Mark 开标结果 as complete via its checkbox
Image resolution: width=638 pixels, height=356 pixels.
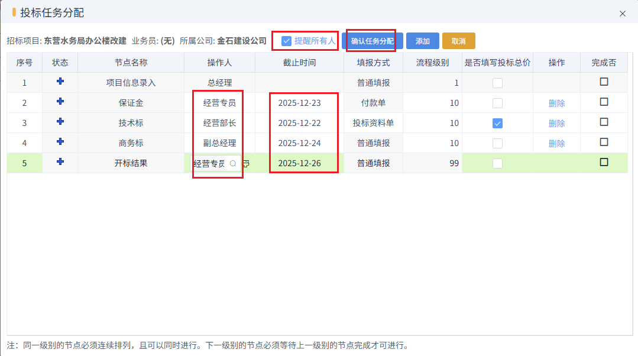point(604,162)
